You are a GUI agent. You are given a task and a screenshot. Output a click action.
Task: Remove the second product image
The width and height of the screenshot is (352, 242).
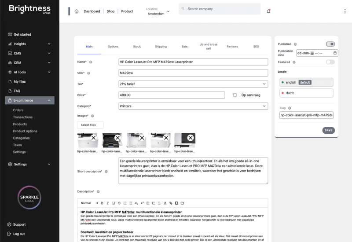point(117,138)
